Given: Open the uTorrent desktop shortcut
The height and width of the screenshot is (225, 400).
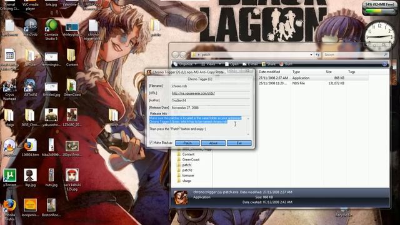Looking at the screenshot, I should (x=10, y=177).
